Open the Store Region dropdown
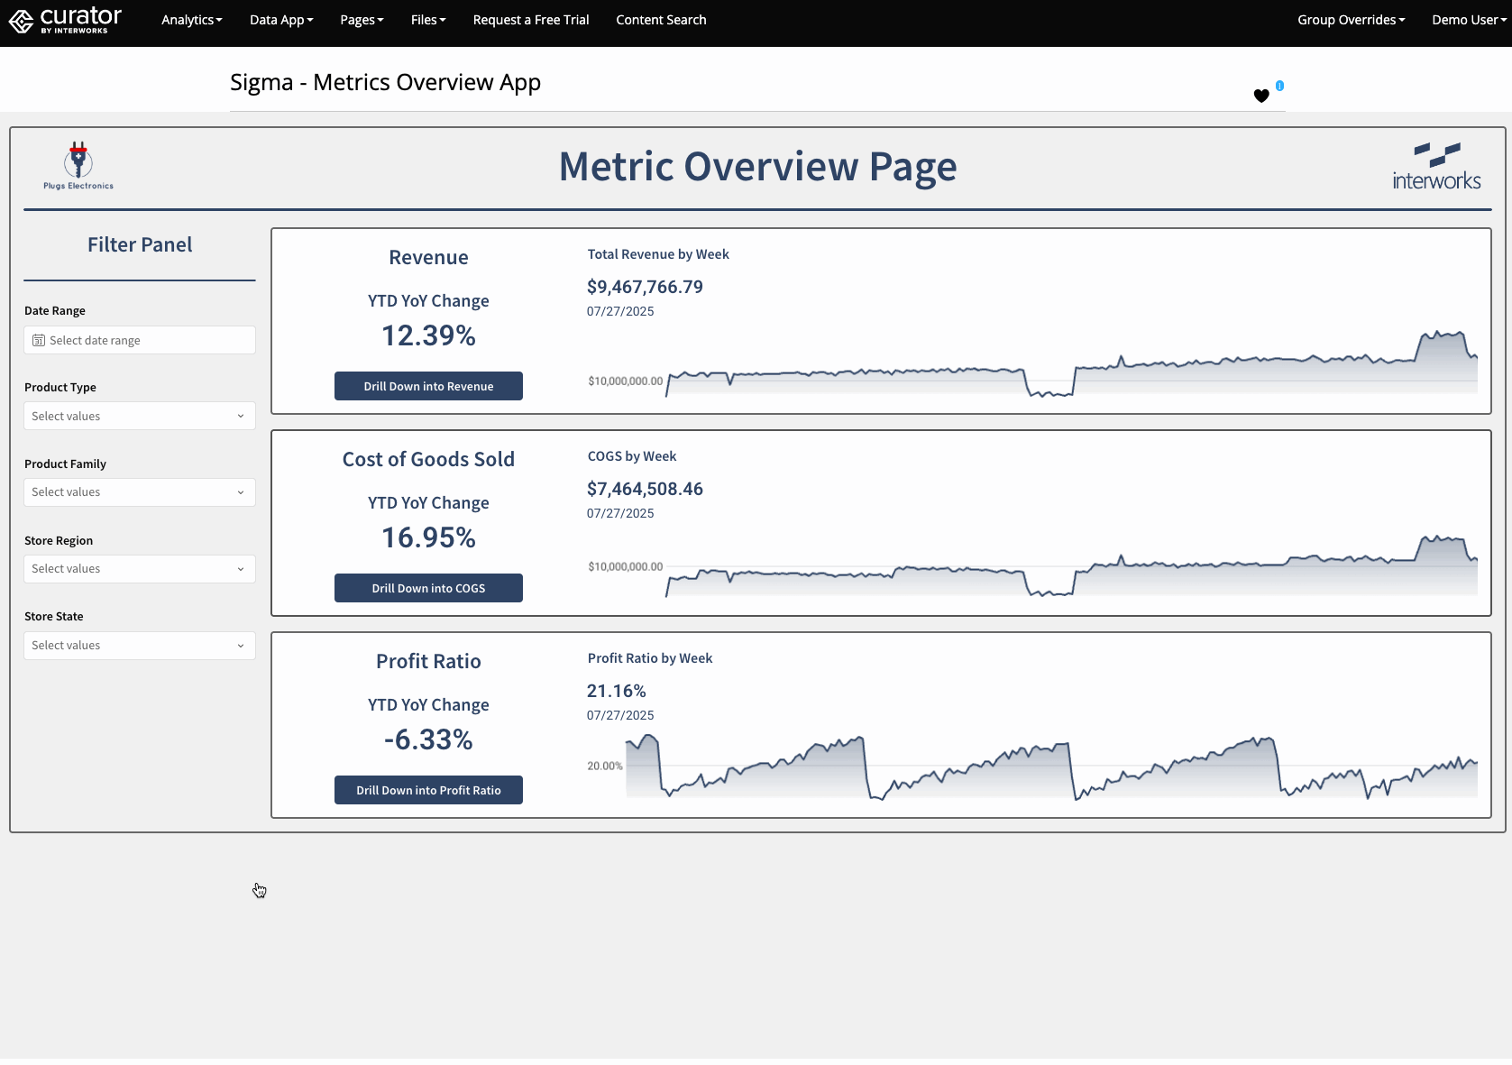Screen dimensions: 1512x1065 click(140, 569)
